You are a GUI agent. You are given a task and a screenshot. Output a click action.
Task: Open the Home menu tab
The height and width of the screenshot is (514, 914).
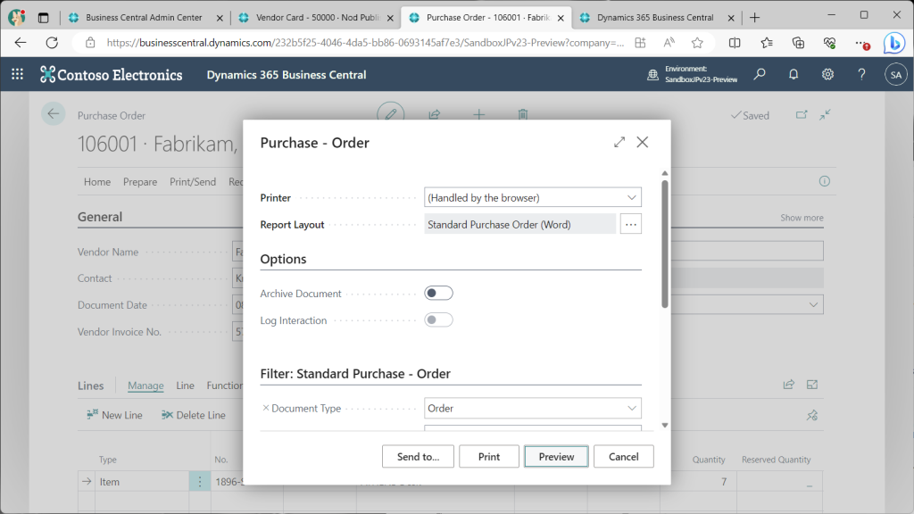[x=96, y=182]
